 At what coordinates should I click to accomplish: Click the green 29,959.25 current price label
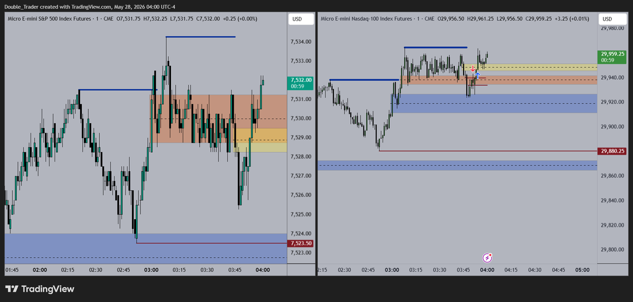click(612, 56)
